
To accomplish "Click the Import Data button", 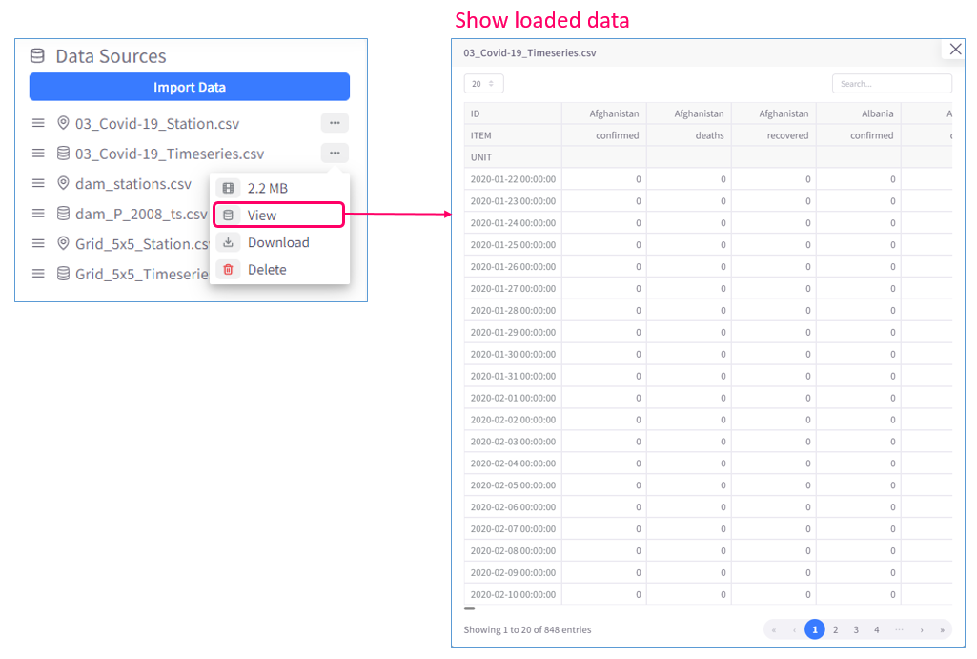I will pyautogui.click(x=190, y=87).
